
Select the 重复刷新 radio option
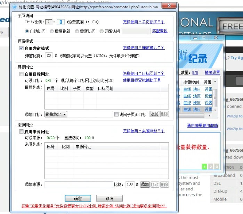tap(51, 31)
